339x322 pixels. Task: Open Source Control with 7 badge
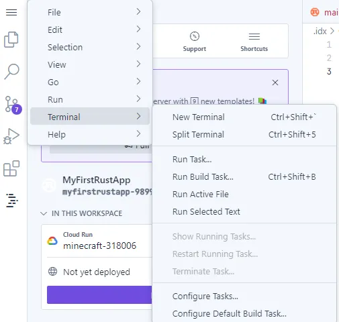click(13, 105)
